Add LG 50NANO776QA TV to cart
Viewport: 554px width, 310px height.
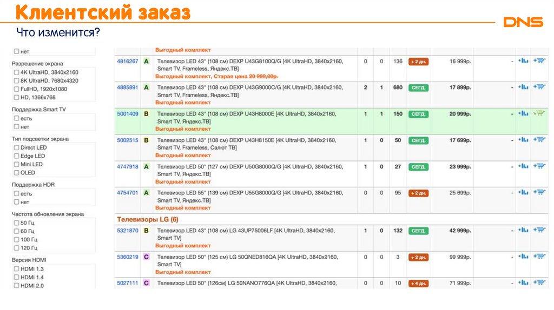pos(539,282)
